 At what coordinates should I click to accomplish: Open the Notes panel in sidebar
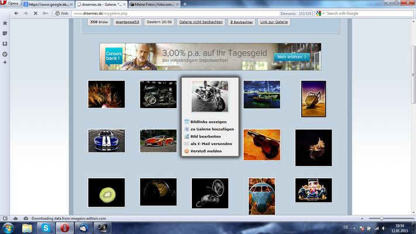click(x=5, y=33)
